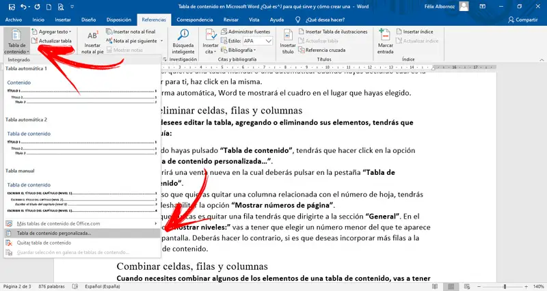Switch to Web layout view icon
Viewport: 547px width, 291px height.
click(x=467, y=286)
